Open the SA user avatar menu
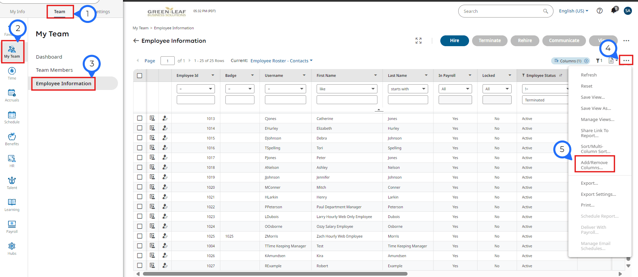The height and width of the screenshot is (277, 638). 628,11
